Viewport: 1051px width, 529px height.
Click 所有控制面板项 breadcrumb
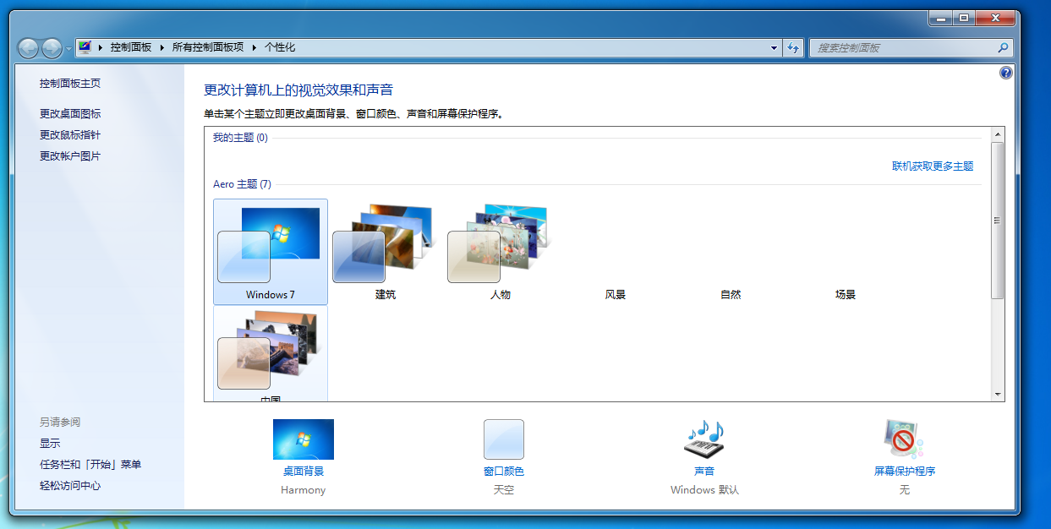[x=208, y=48]
